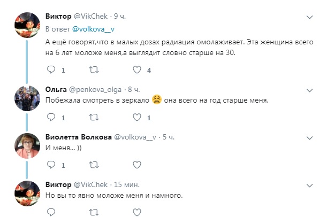Reply to Виолетта Волкова's tweet
The height and width of the screenshot is (217, 334).
(51, 165)
